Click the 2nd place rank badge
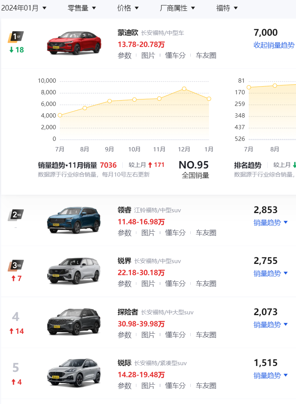This screenshot has height=404, width=296. coord(16,215)
